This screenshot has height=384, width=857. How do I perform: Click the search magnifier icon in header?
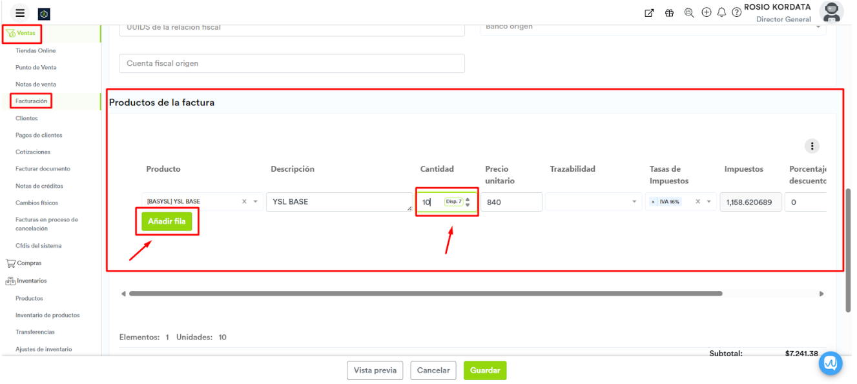point(688,13)
